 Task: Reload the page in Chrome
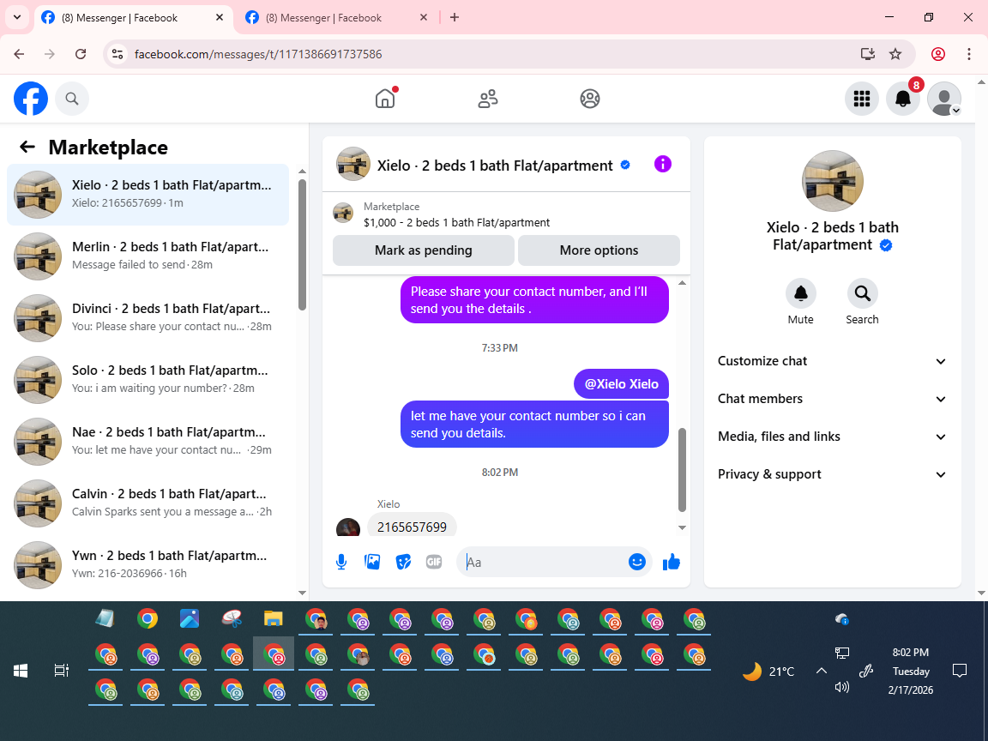(x=81, y=54)
